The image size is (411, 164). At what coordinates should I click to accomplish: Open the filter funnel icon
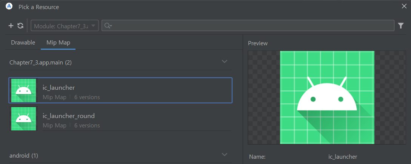pyautogui.click(x=401, y=25)
